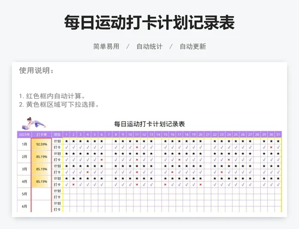Select the 2023年 header cell
Image resolution: width=299 pixels, height=229 pixels.
click(24, 135)
